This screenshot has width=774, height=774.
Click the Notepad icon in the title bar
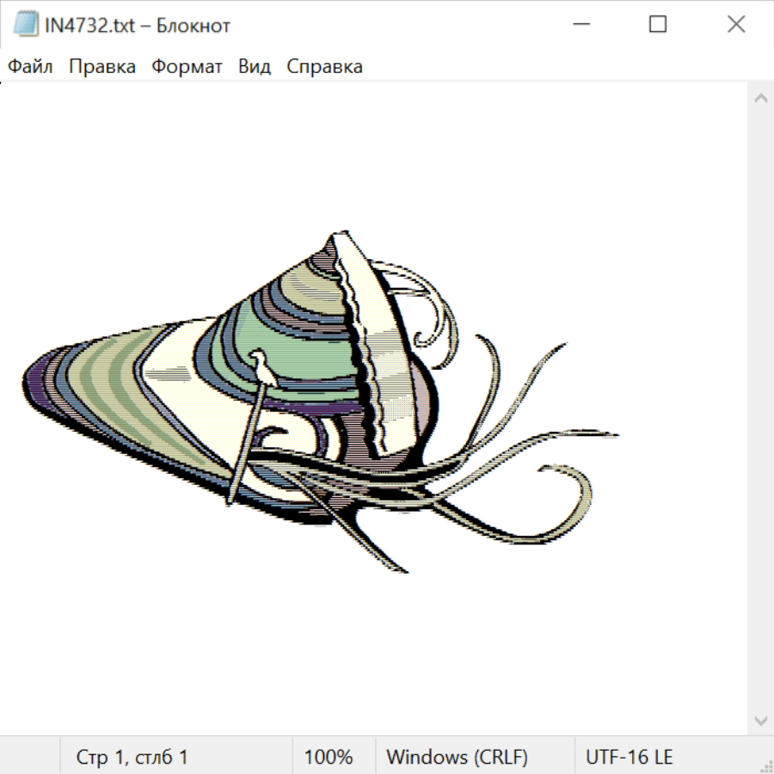(26, 25)
